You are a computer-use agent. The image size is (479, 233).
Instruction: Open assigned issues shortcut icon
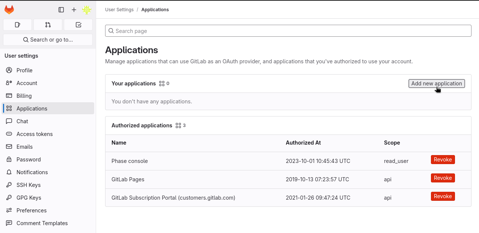[x=17, y=25]
